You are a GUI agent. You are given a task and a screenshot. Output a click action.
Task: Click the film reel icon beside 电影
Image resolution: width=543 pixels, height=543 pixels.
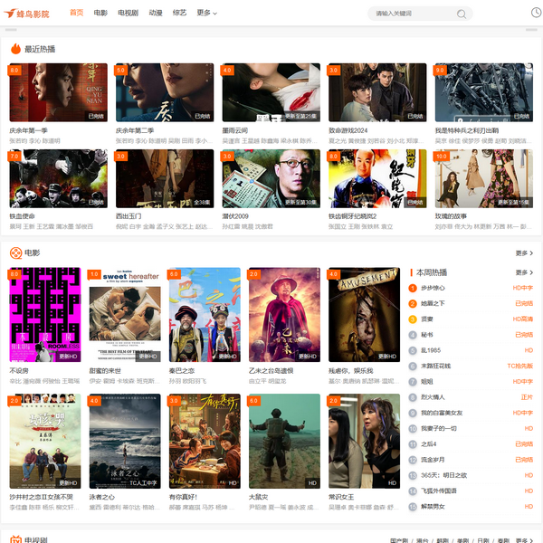pyautogui.click(x=15, y=252)
